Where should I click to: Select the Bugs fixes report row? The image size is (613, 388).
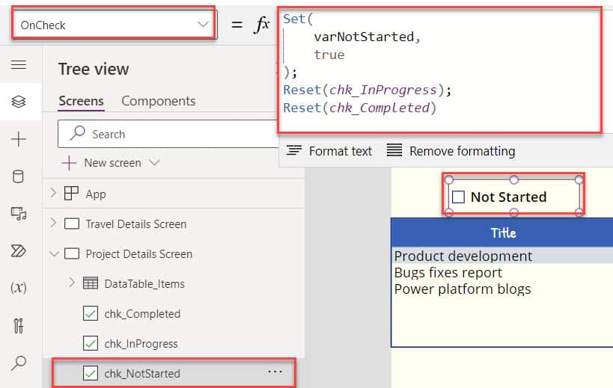pos(502,272)
